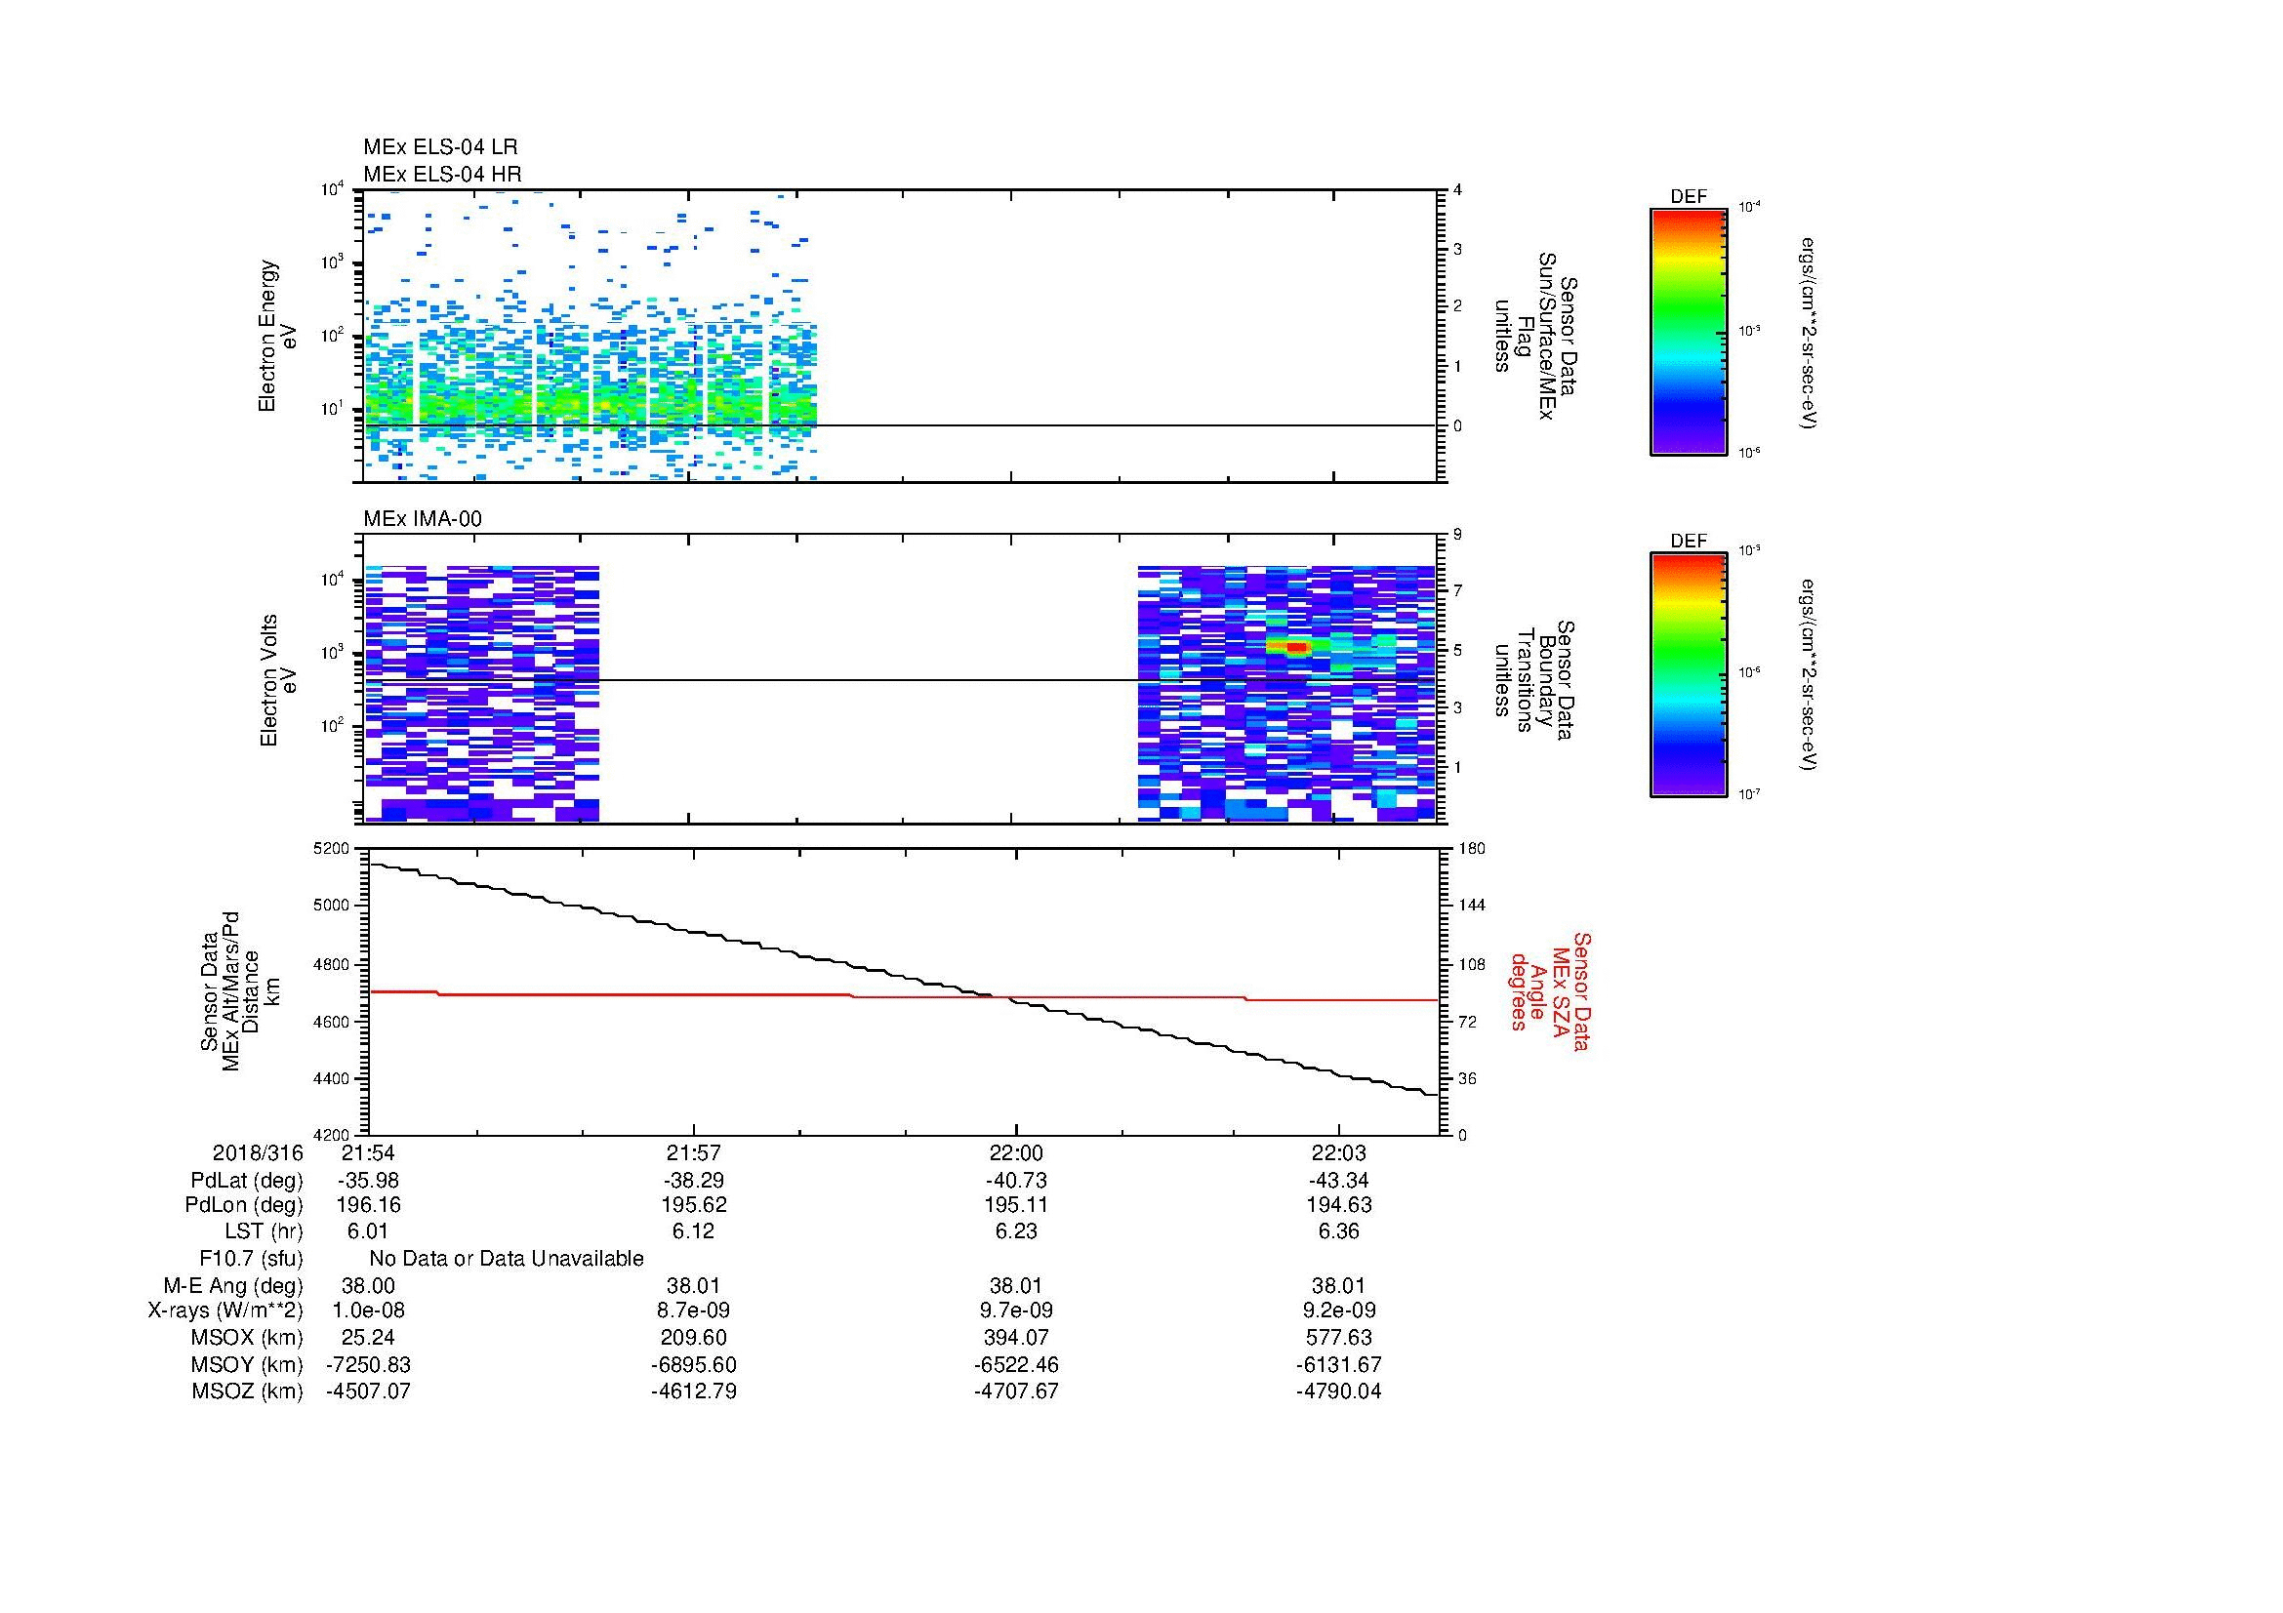Screen dimensions: 2283x1613
Task: Click the 'MSOY (km)' row label
Action: click(247, 1365)
